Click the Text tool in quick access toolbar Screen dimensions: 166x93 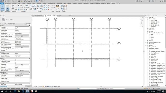29,1
